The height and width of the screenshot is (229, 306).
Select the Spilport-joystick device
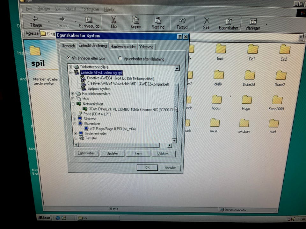tap(99, 89)
